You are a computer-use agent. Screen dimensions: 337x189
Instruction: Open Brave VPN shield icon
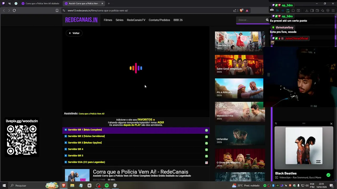tap(328, 10)
